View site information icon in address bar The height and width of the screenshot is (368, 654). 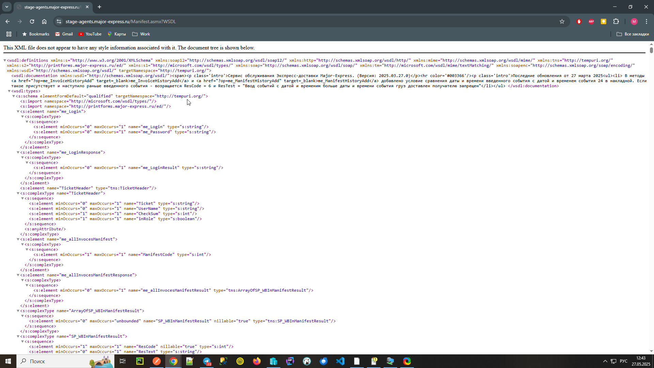pos(59,21)
